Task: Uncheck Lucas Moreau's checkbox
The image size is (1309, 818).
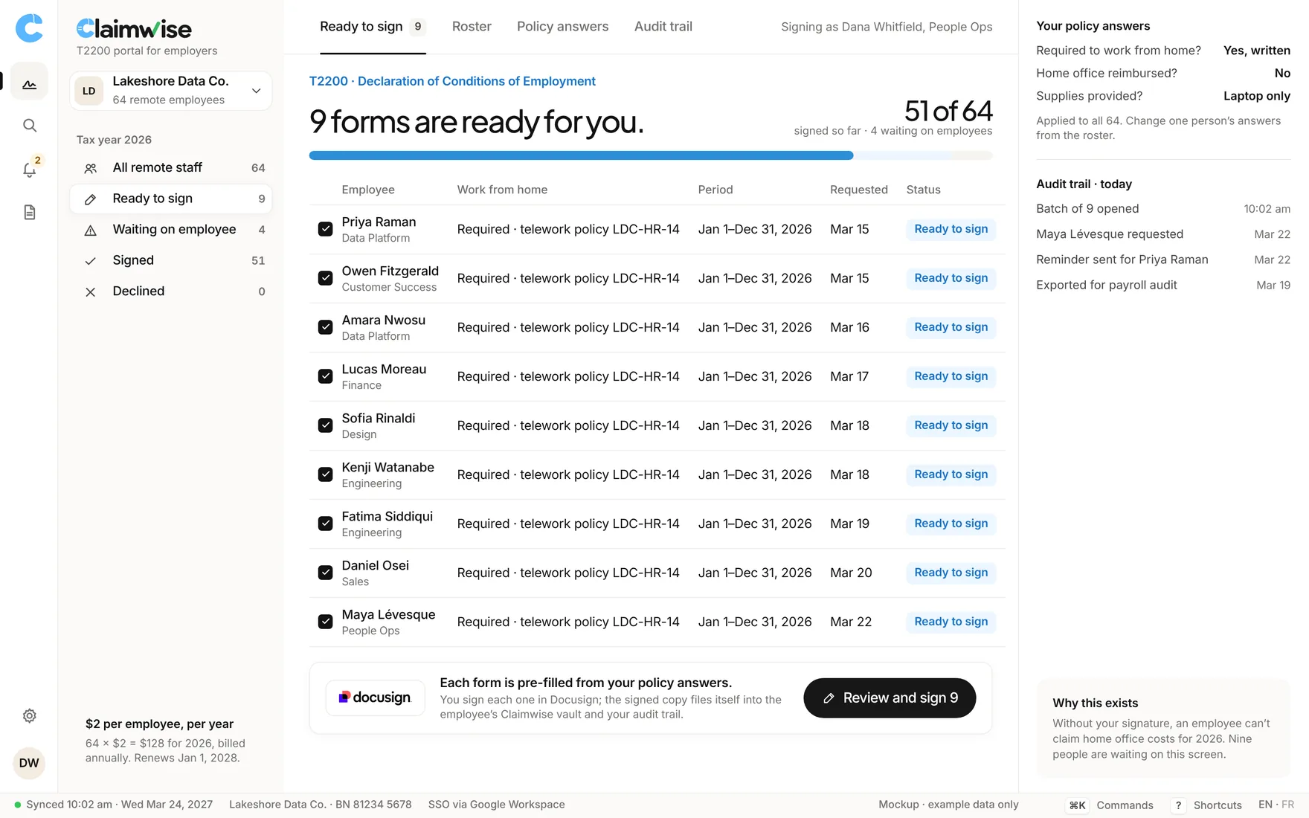Action: [x=325, y=376]
